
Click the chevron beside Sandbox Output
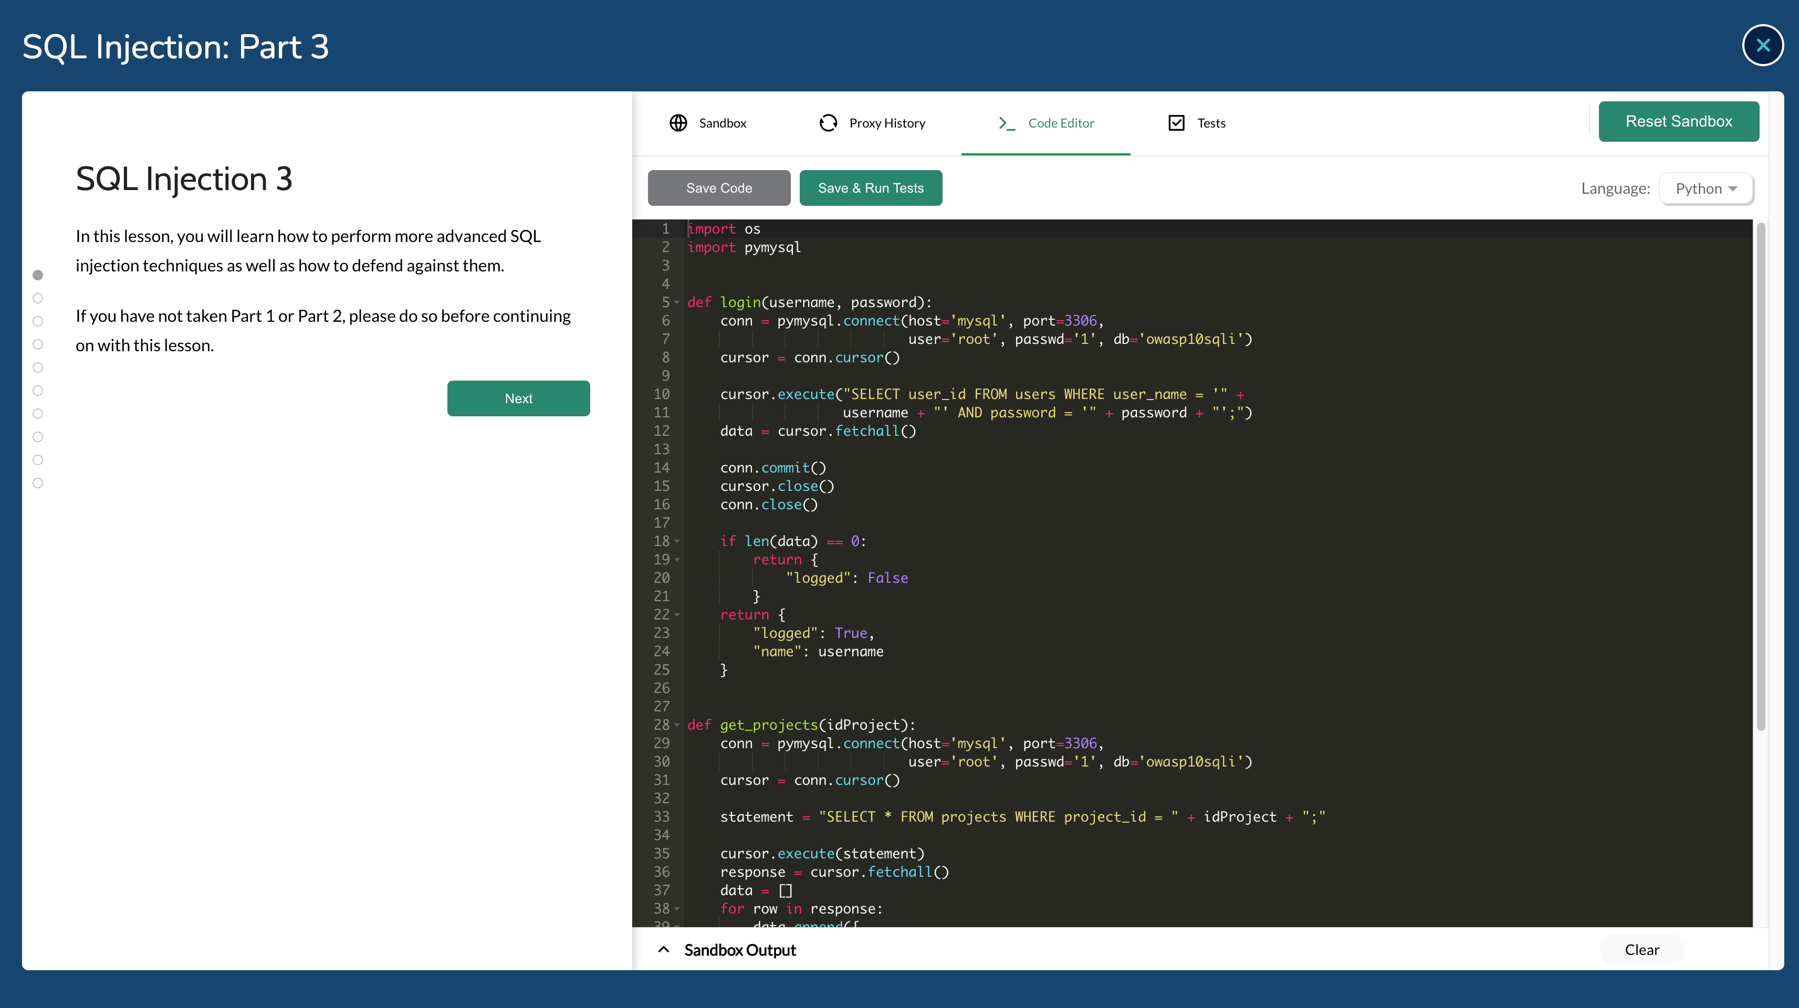[663, 949]
